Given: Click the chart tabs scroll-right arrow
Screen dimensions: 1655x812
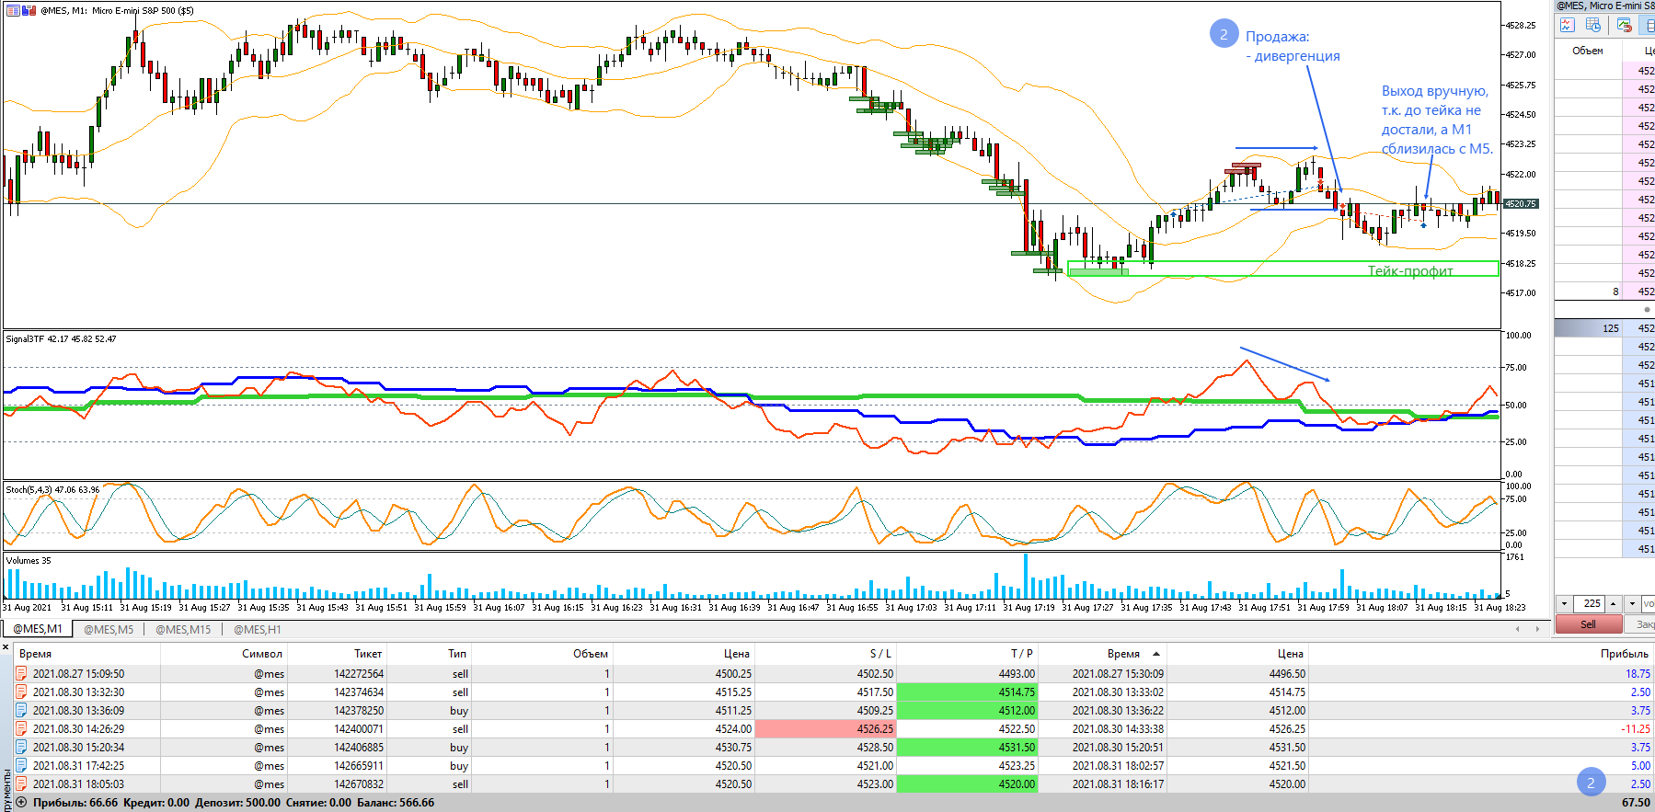Looking at the screenshot, I should pyautogui.click(x=1537, y=629).
